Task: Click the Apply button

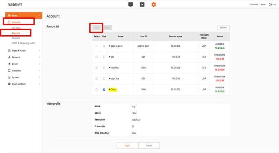Action: click(x=127, y=145)
